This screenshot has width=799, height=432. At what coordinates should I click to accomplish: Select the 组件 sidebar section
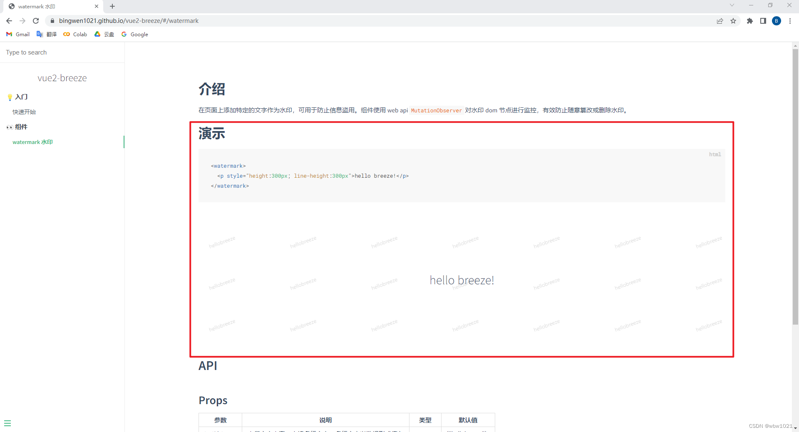click(21, 127)
